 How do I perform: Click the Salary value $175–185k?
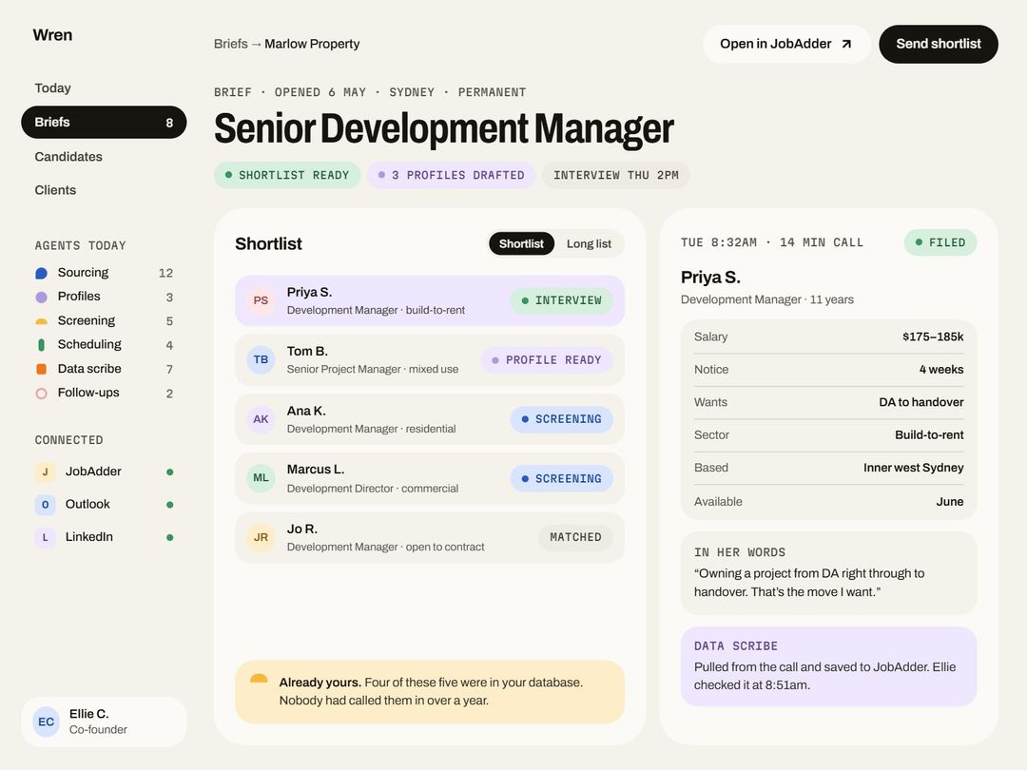tap(933, 337)
